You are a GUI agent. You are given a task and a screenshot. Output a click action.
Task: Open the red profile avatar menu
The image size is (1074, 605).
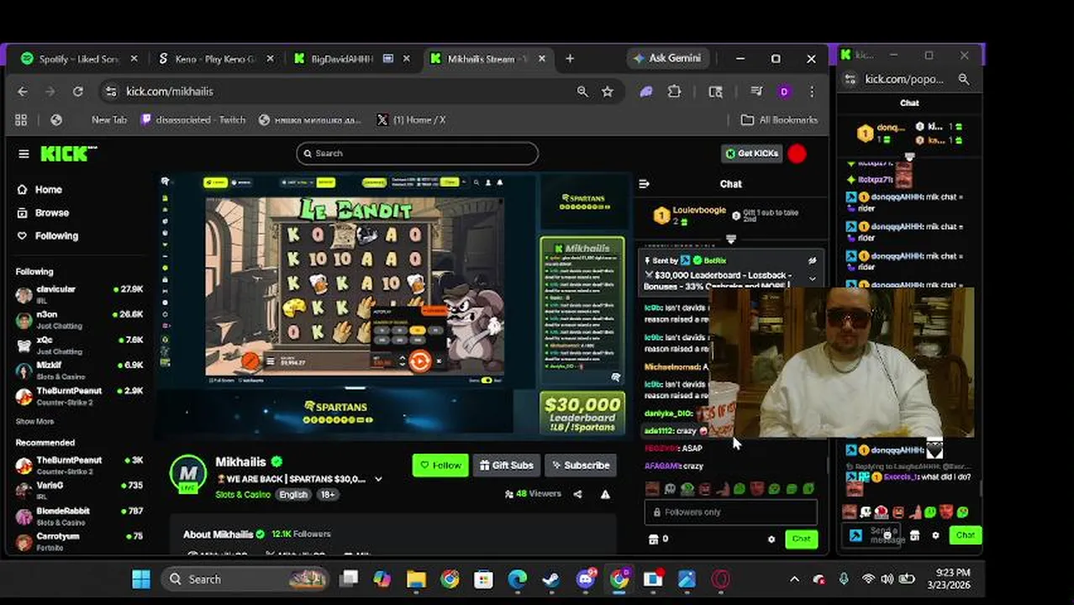coord(798,154)
